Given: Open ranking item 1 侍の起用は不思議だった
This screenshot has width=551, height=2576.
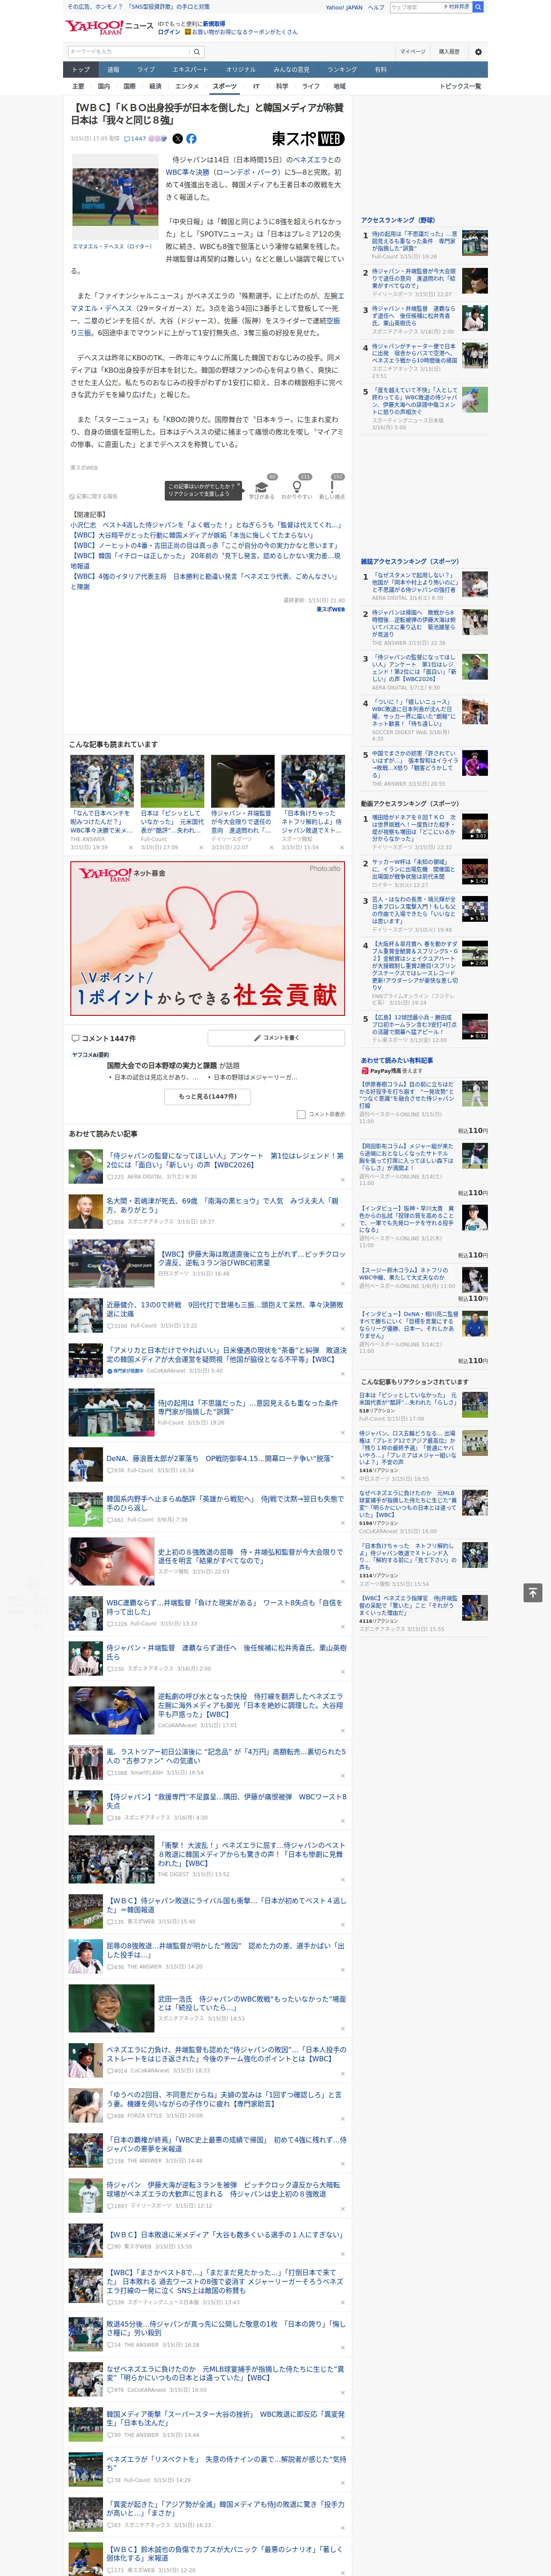Looking at the screenshot, I should tap(414, 241).
